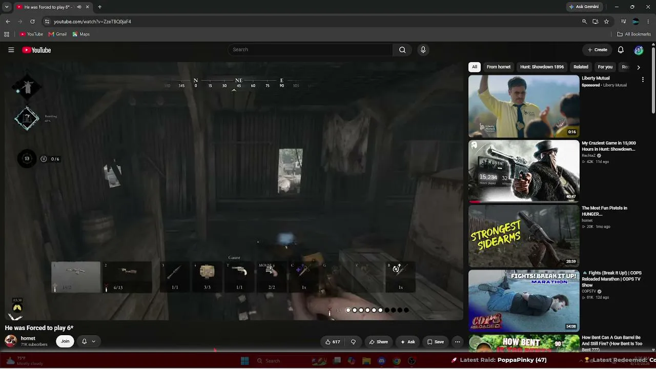Mute the tab using its speaker icon
Viewport: 656px width, 369px height.
[x=78, y=7]
